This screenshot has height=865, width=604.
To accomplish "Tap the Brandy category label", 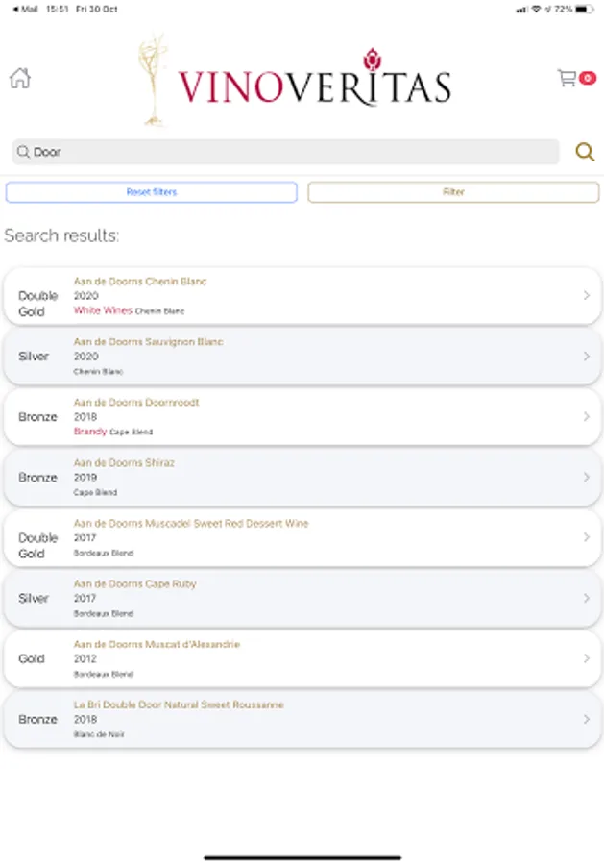I will coord(90,432).
